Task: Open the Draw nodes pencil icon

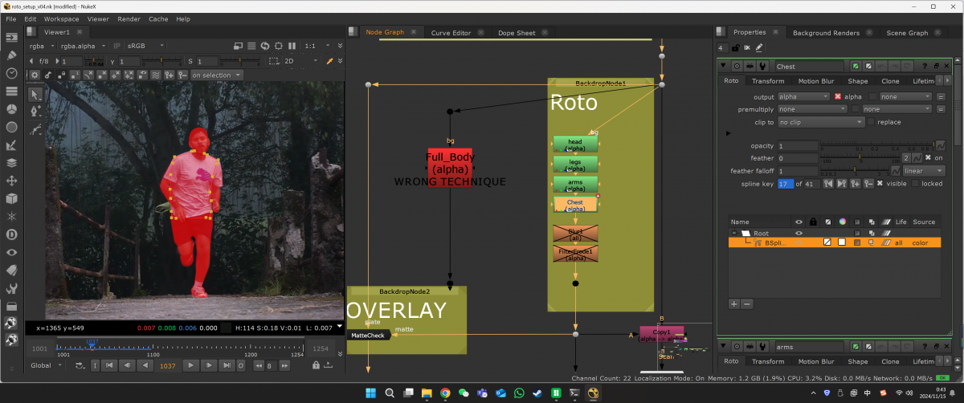Action: (x=12, y=55)
